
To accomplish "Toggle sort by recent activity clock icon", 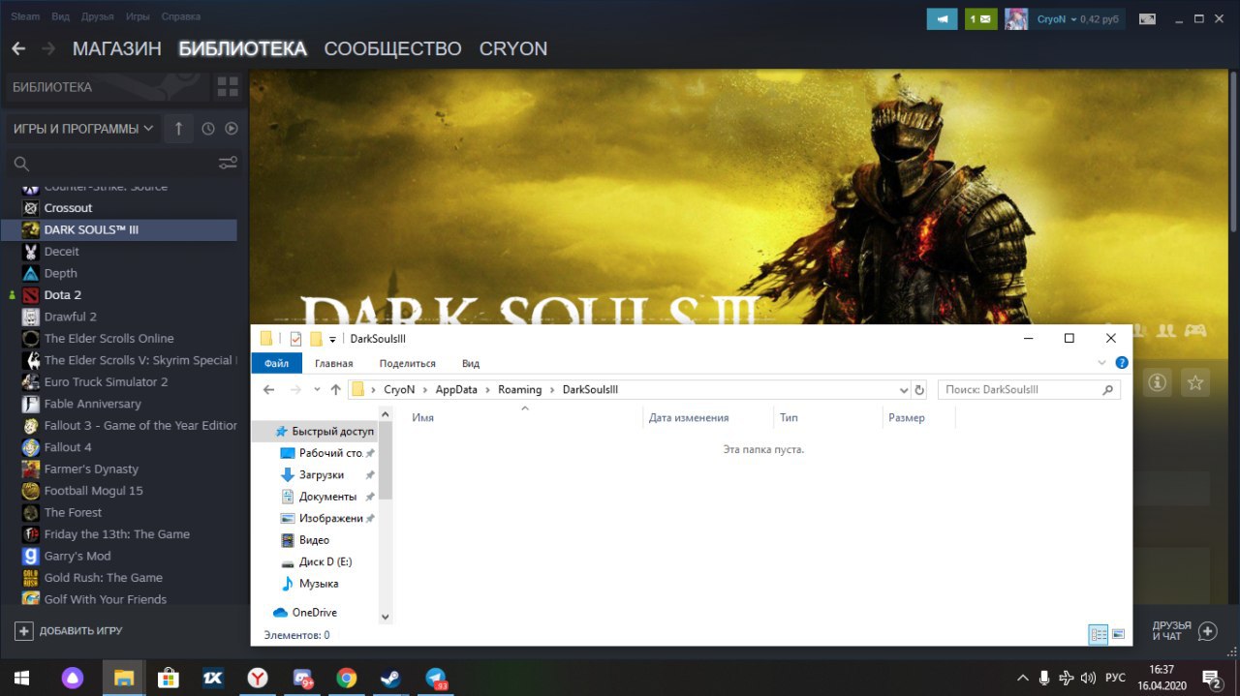I will coord(208,129).
